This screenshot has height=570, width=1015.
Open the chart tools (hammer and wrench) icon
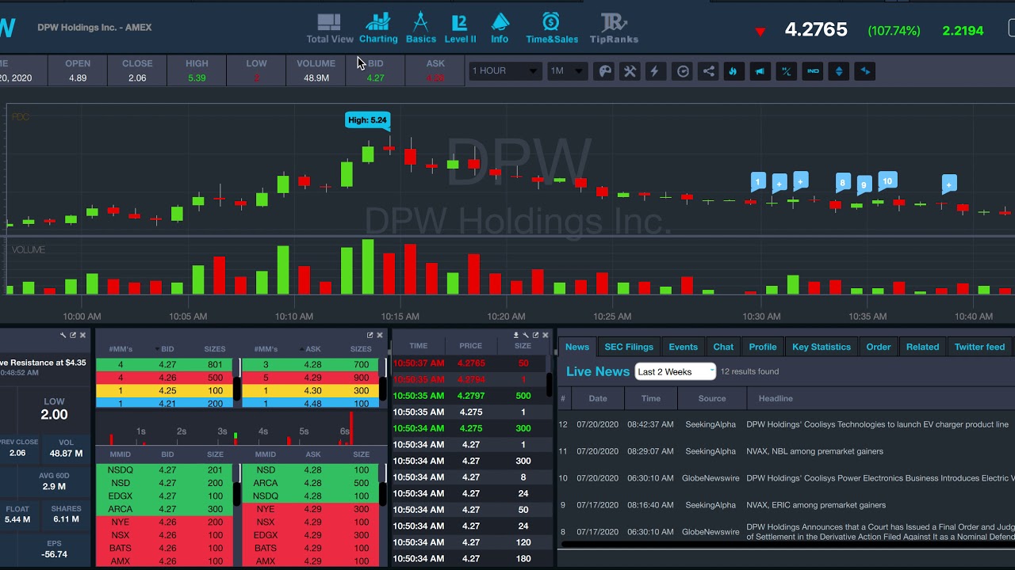(630, 71)
